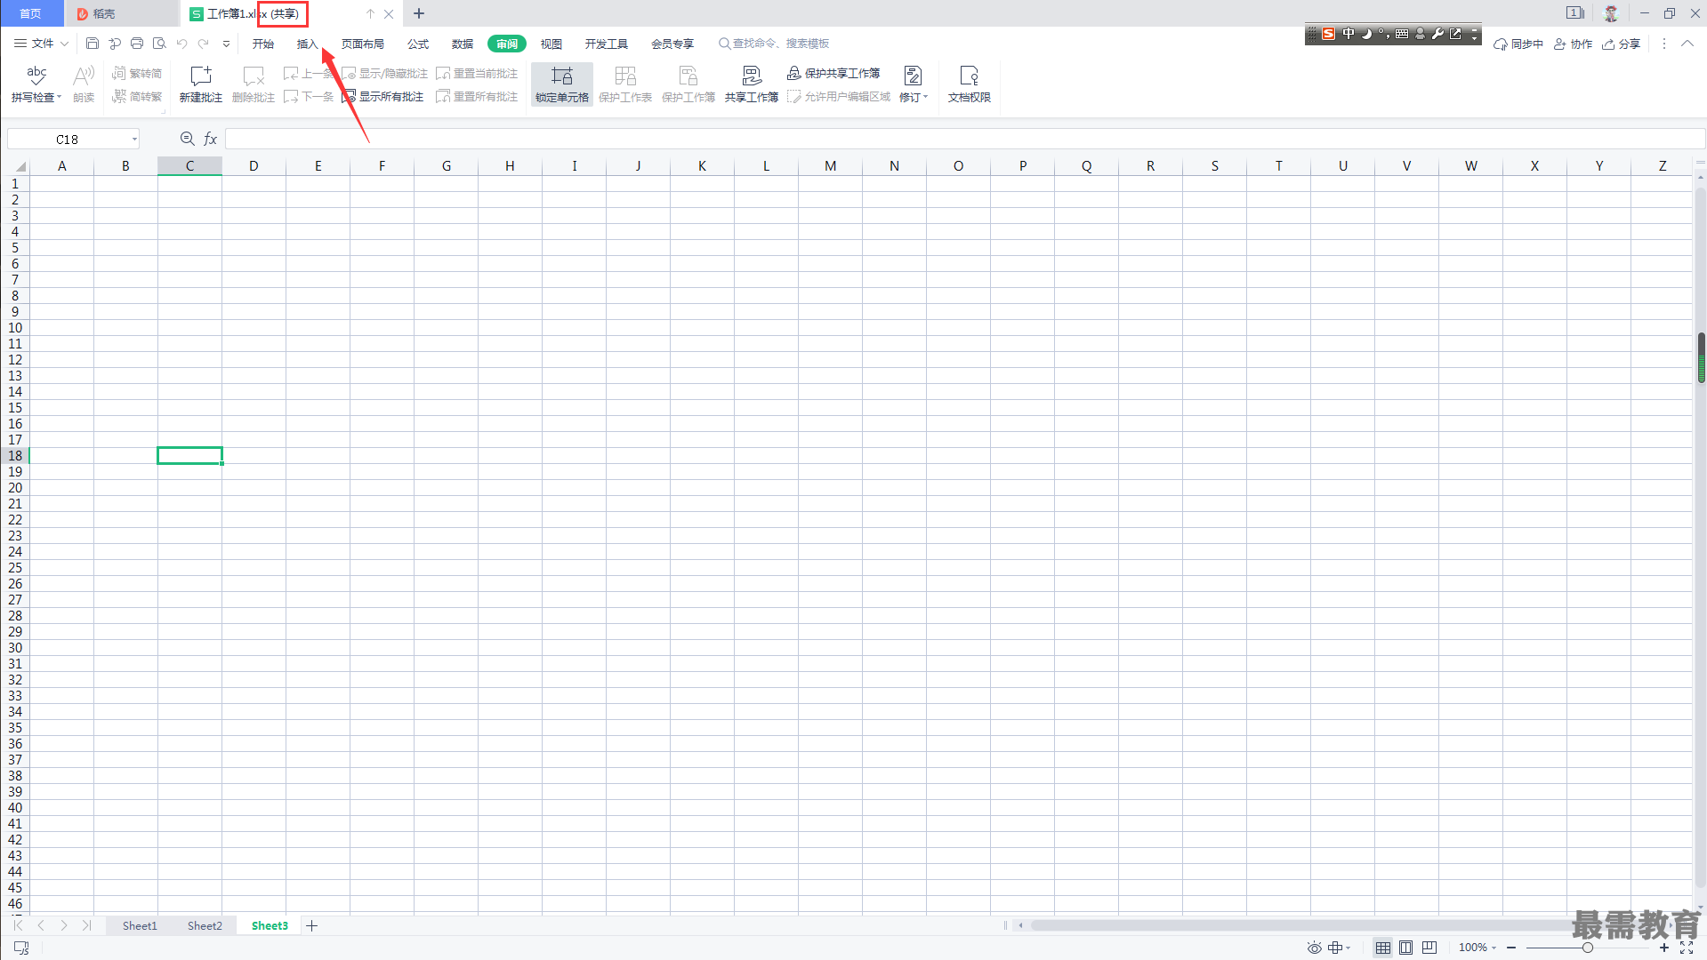
Task: Collapse the ribbon with the chevron
Action: 1687,44
